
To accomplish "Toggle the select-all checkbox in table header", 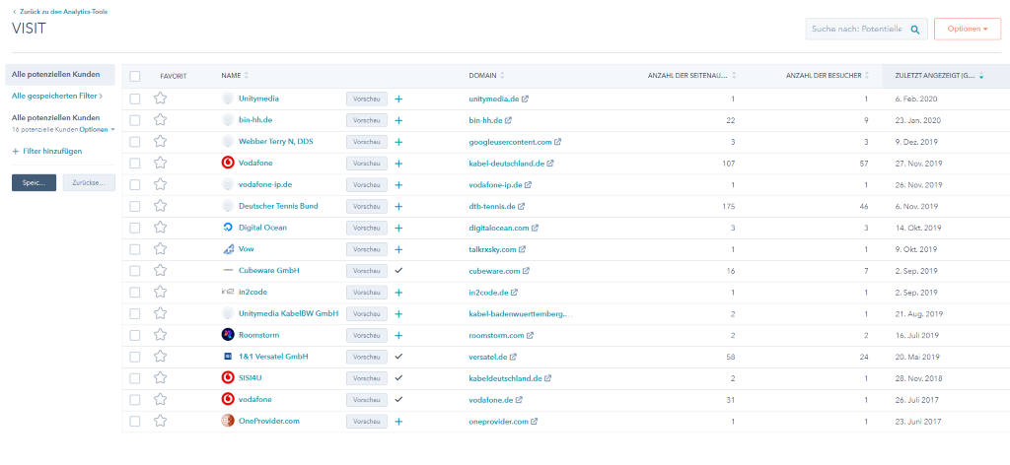I will 135,76.
